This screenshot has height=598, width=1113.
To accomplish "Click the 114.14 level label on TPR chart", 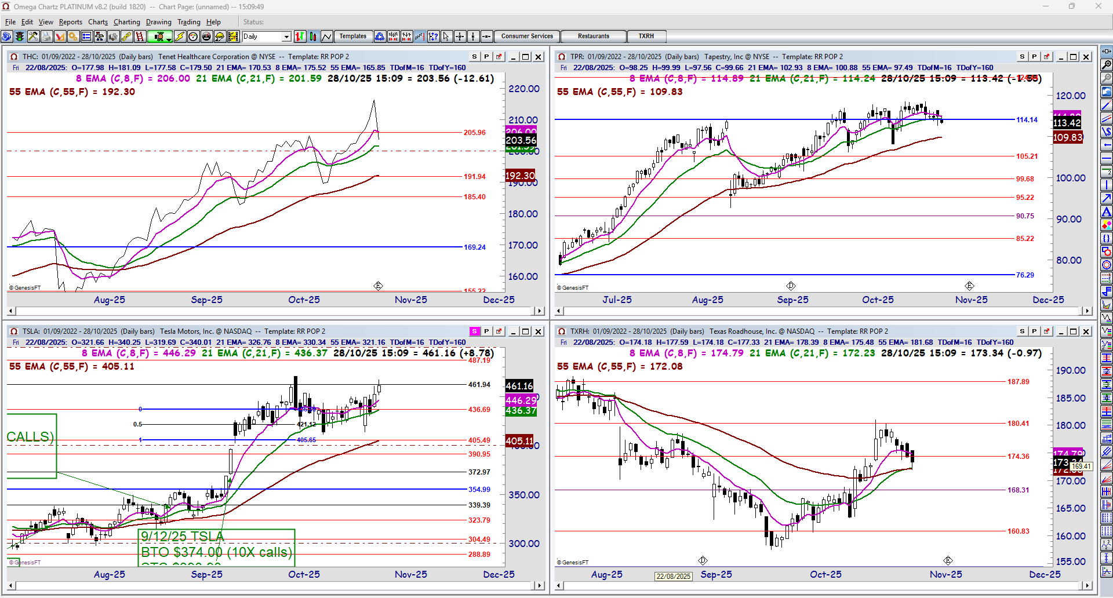I will [1027, 120].
